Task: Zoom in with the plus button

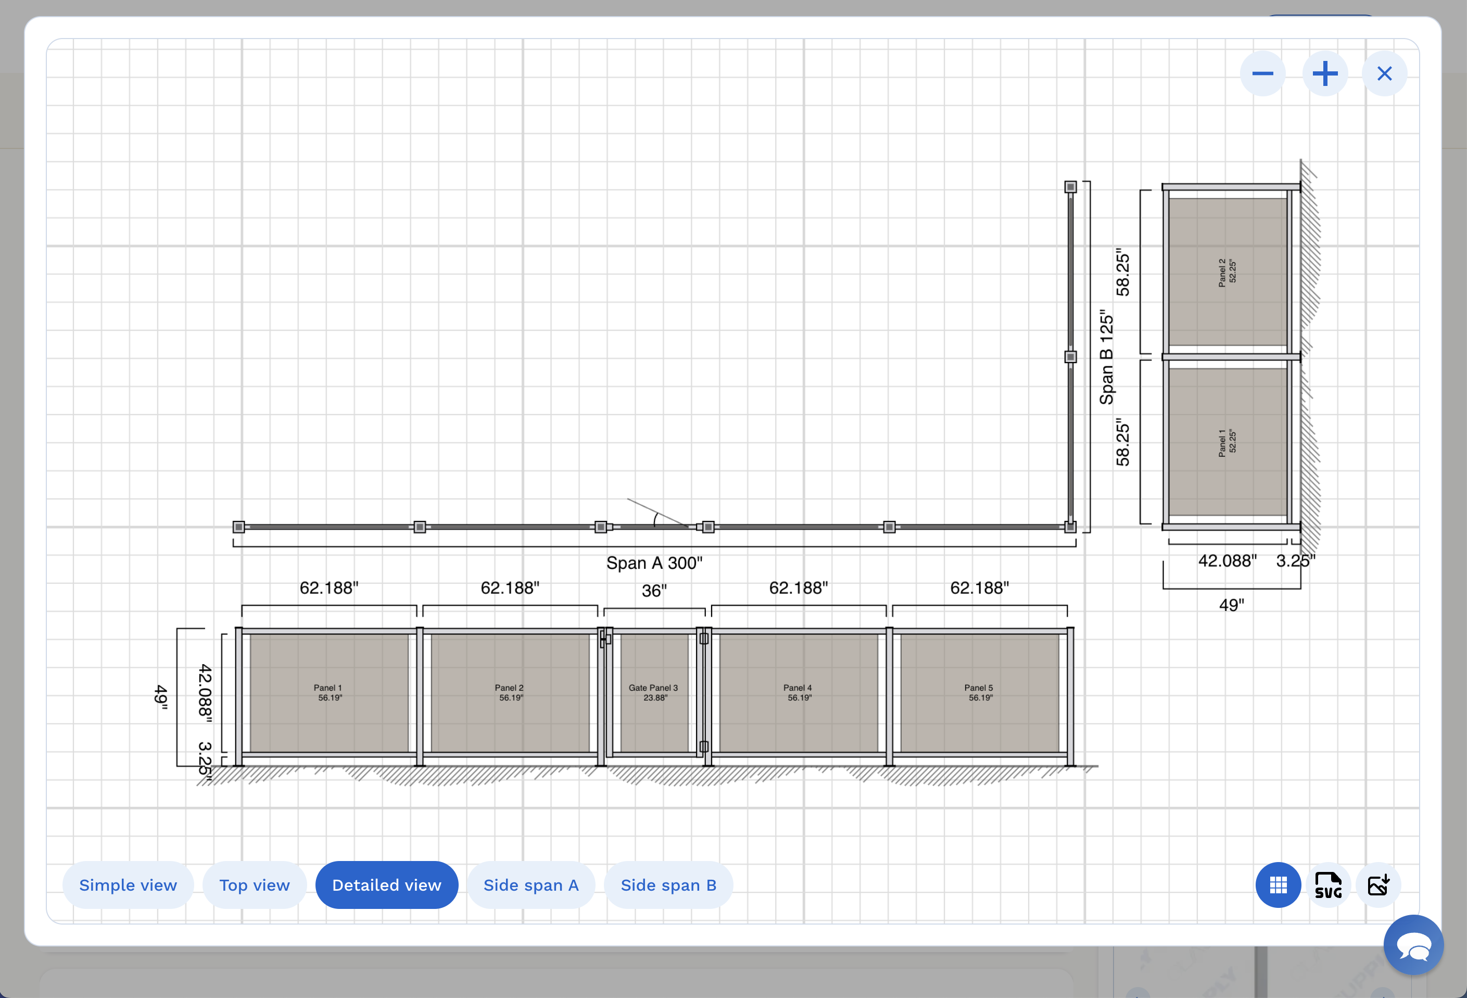Action: (1325, 74)
